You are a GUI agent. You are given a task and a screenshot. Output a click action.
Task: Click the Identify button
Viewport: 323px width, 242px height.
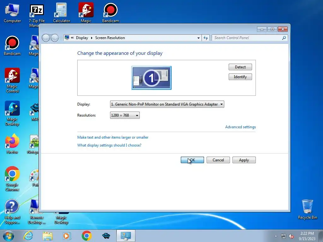pyautogui.click(x=240, y=77)
